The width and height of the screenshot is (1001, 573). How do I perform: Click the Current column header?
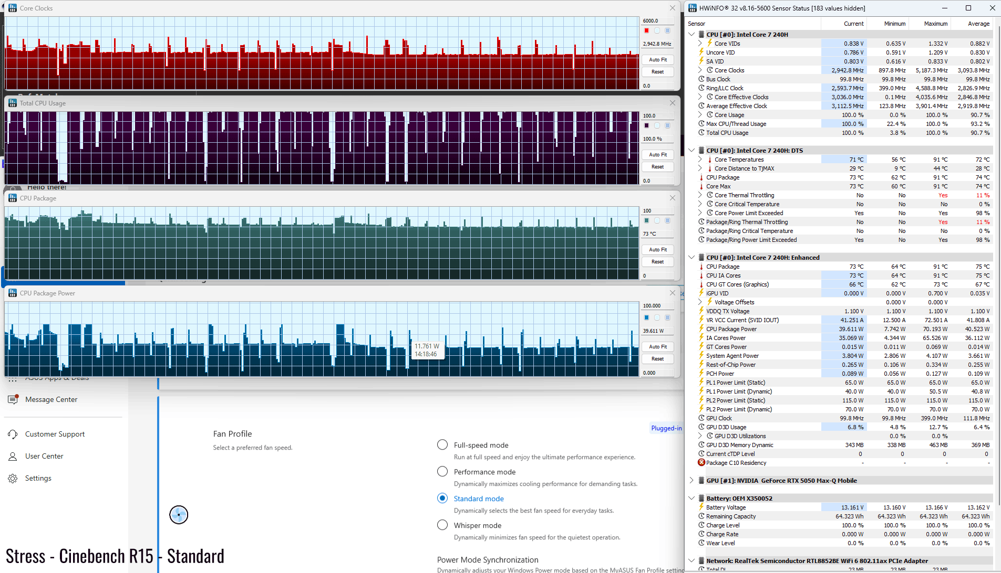point(844,24)
